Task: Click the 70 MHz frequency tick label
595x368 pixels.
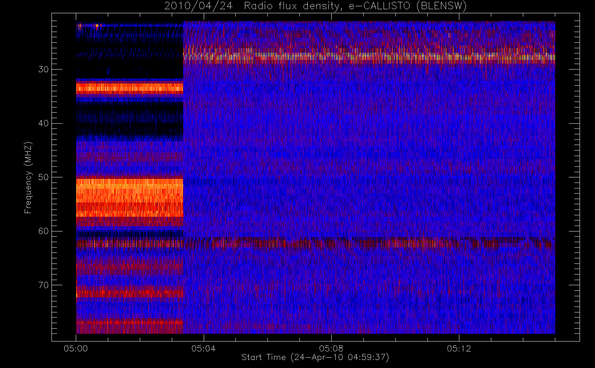Action: coord(43,285)
